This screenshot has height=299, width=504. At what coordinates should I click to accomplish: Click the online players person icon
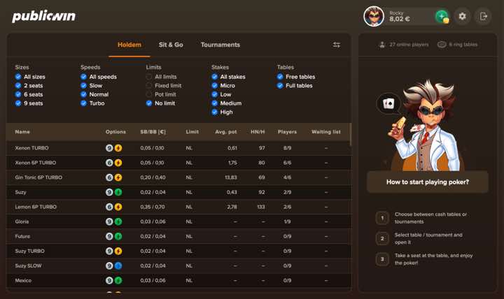point(382,45)
